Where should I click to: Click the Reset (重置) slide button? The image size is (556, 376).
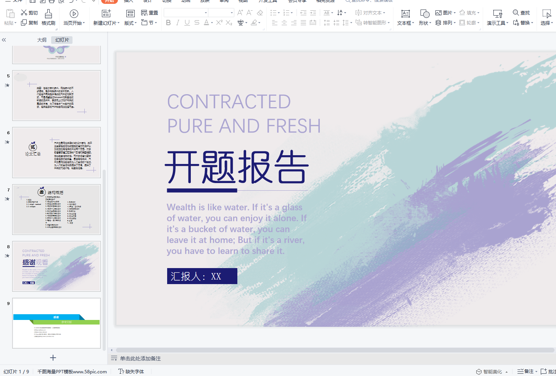point(150,13)
